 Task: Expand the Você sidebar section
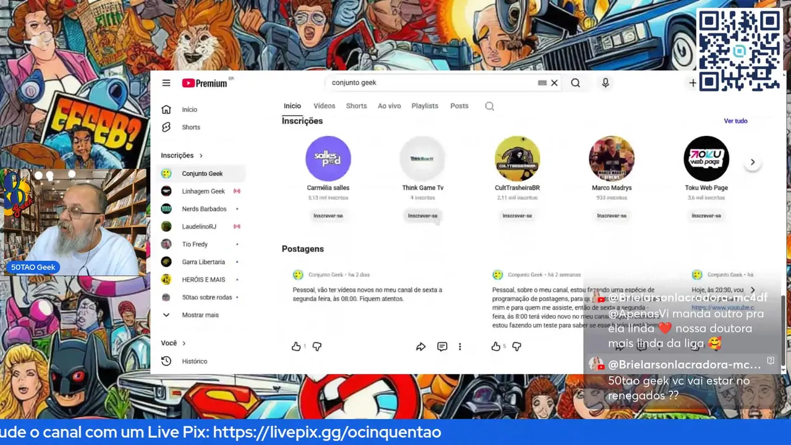173,343
